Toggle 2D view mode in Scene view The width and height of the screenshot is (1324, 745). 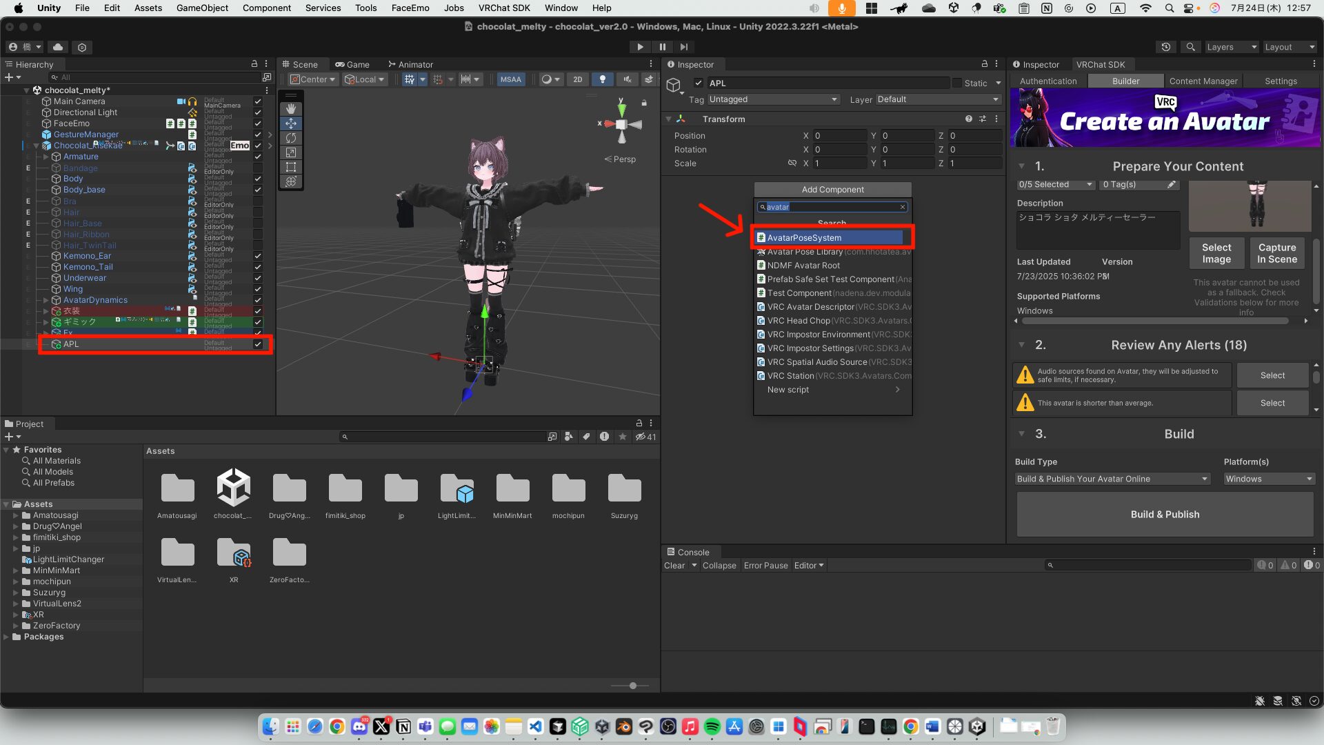point(577,79)
